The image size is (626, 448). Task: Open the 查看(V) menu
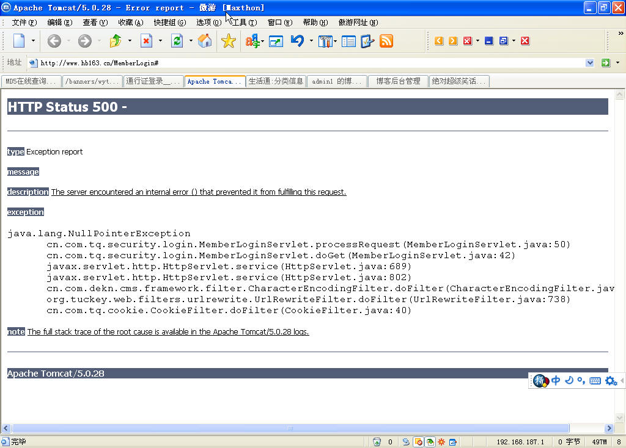click(x=95, y=23)
